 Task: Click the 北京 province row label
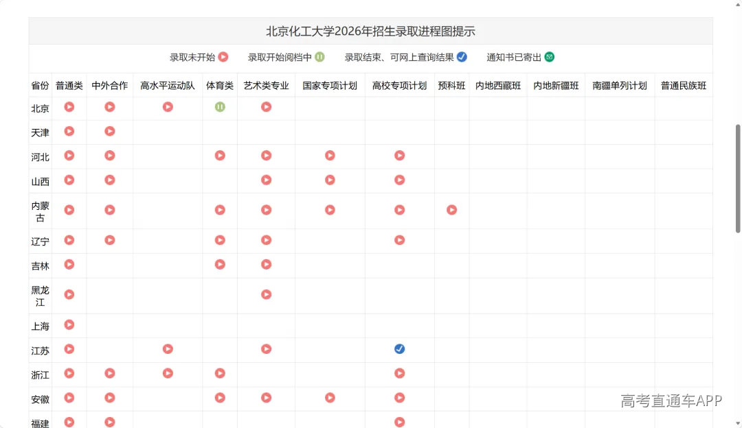[41, 108]
